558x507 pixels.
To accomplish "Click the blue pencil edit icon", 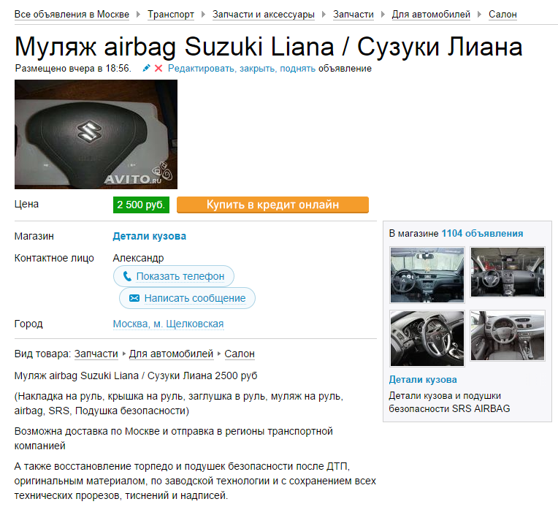I will [146, 68].
